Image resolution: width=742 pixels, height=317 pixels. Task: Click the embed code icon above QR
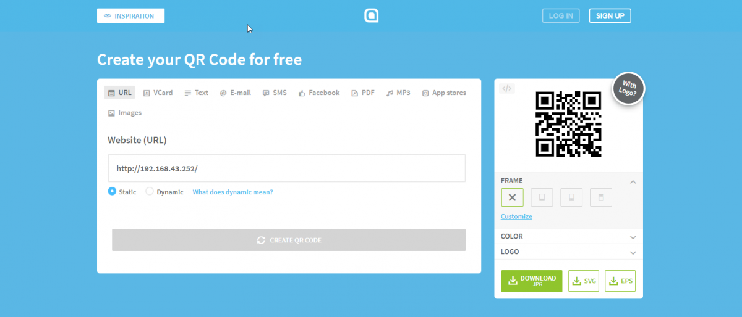[506, 88]
